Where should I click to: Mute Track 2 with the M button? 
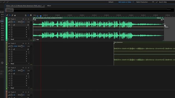pos(23,44)
